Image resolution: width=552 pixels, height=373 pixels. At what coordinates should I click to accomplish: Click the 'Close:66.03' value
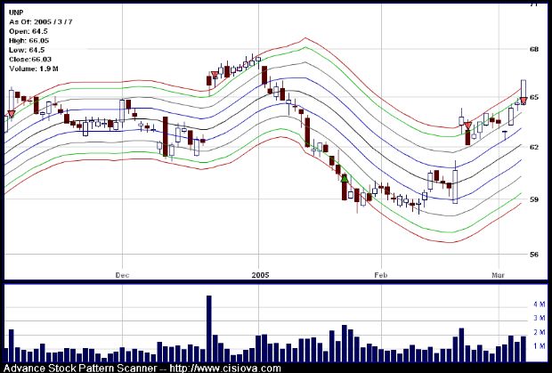point(30,60)
